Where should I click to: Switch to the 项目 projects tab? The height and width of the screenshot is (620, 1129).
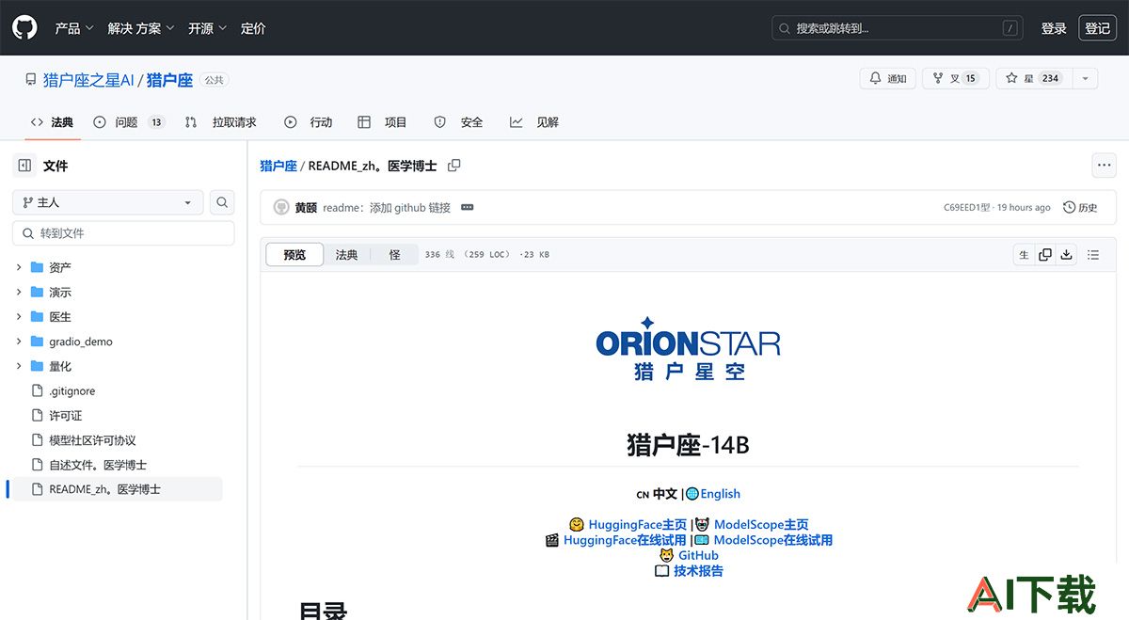(383, 122)
